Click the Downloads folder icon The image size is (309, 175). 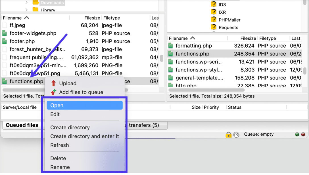(x=36, y=3)
